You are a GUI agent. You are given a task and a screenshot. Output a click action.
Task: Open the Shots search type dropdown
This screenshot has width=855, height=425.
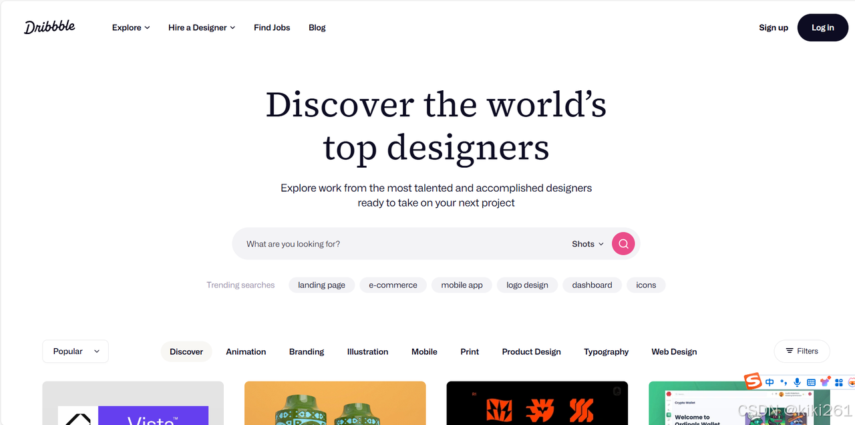coord(588,244)
